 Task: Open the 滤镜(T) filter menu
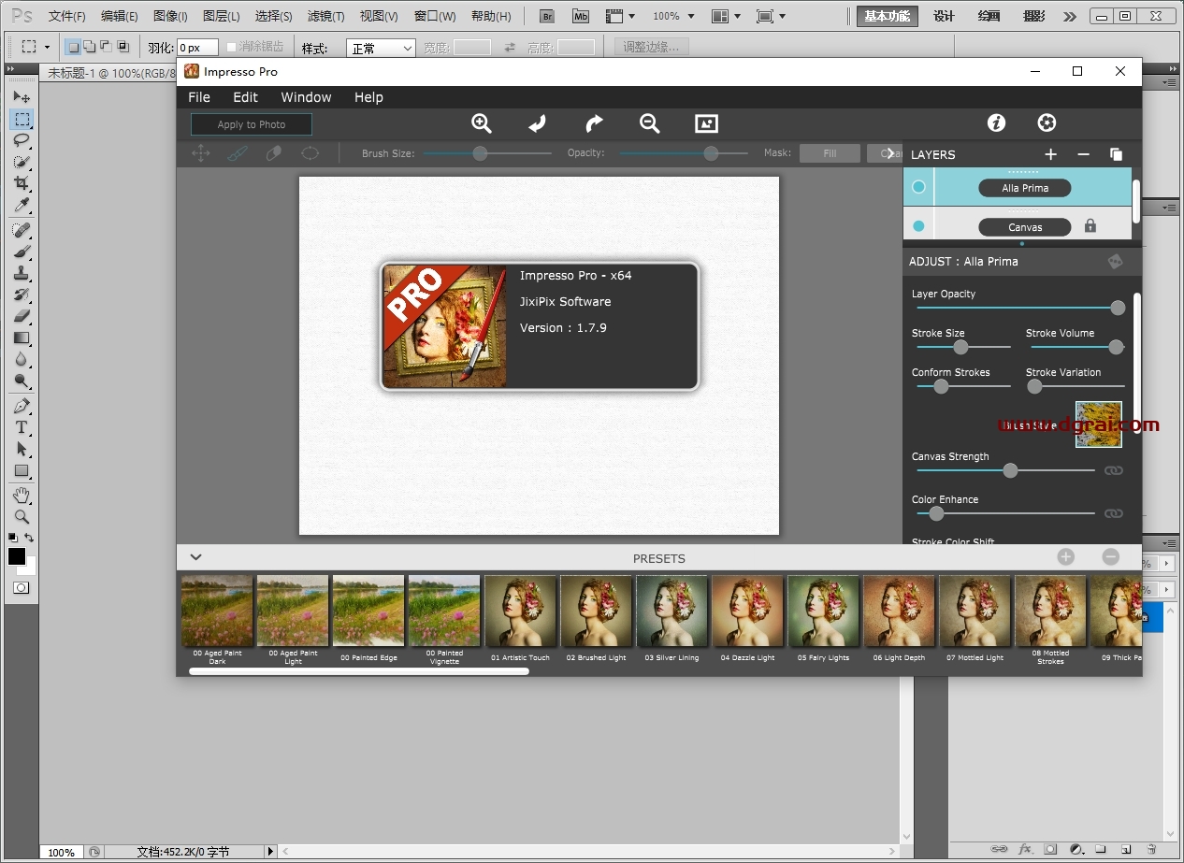pos(325,16)
